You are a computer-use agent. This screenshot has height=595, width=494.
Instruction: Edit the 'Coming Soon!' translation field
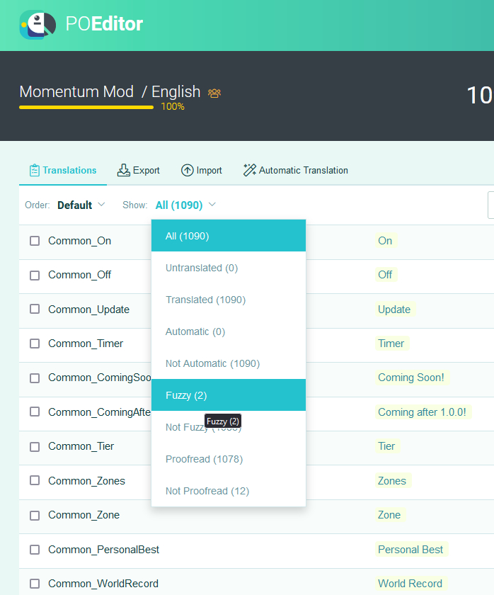(411, 378)
